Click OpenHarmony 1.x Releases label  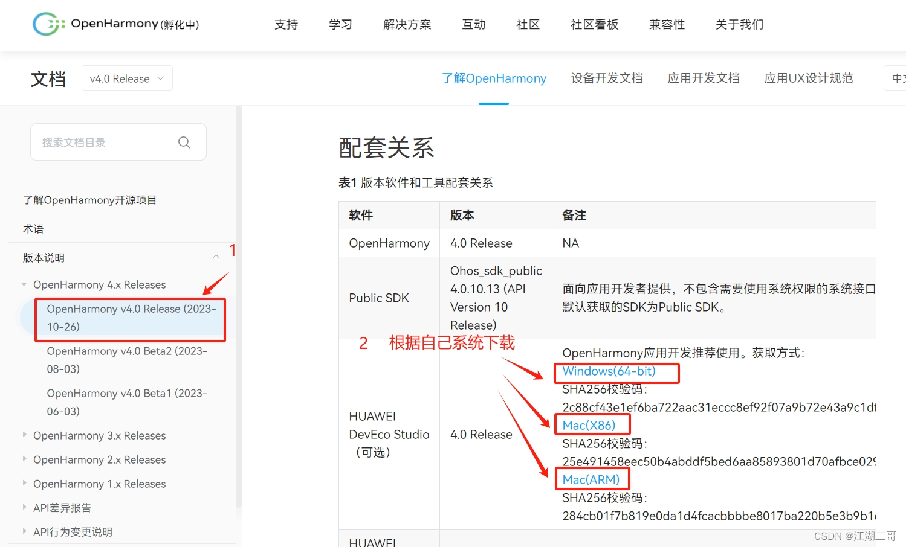click(99, 484)
